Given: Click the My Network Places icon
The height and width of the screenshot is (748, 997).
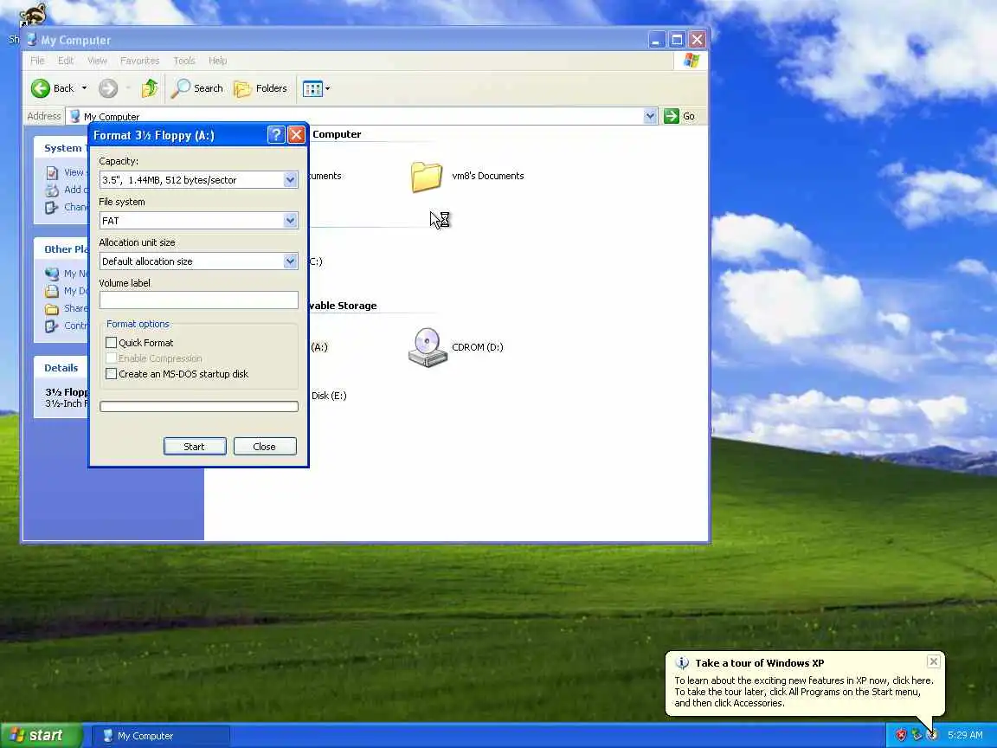Looking at the screenshot, I should tap(52, 274).
